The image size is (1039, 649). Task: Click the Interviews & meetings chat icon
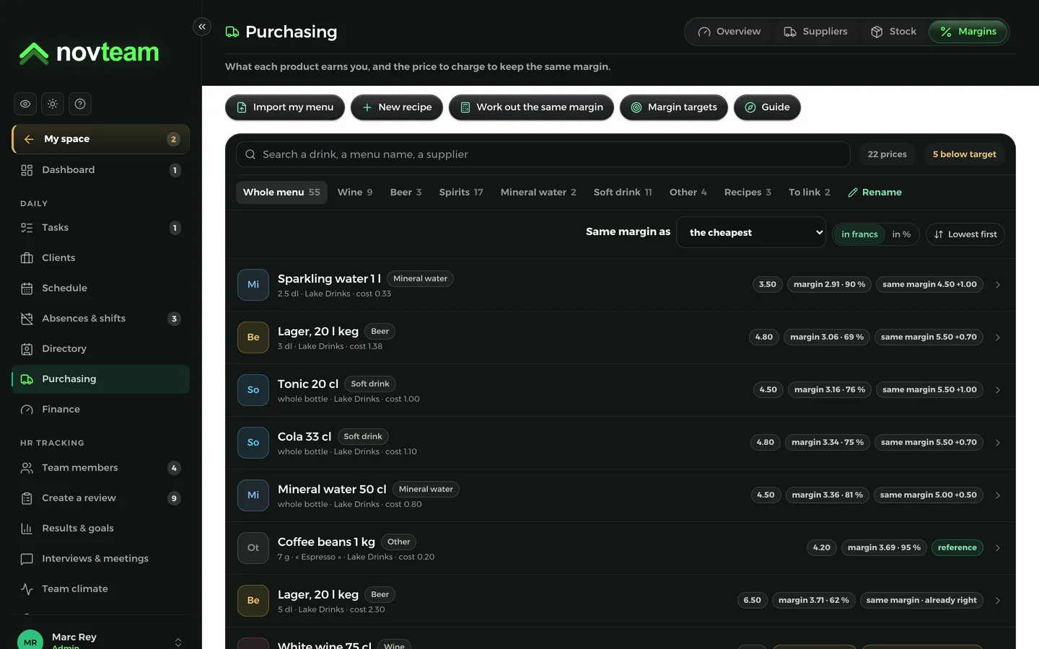[27, 559]
